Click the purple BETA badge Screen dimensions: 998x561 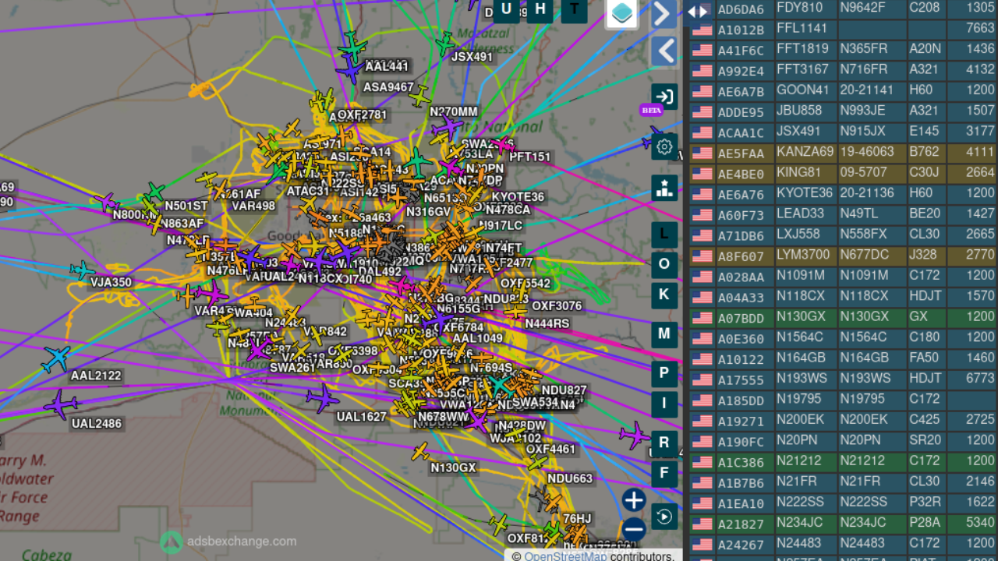click(651, 110)
